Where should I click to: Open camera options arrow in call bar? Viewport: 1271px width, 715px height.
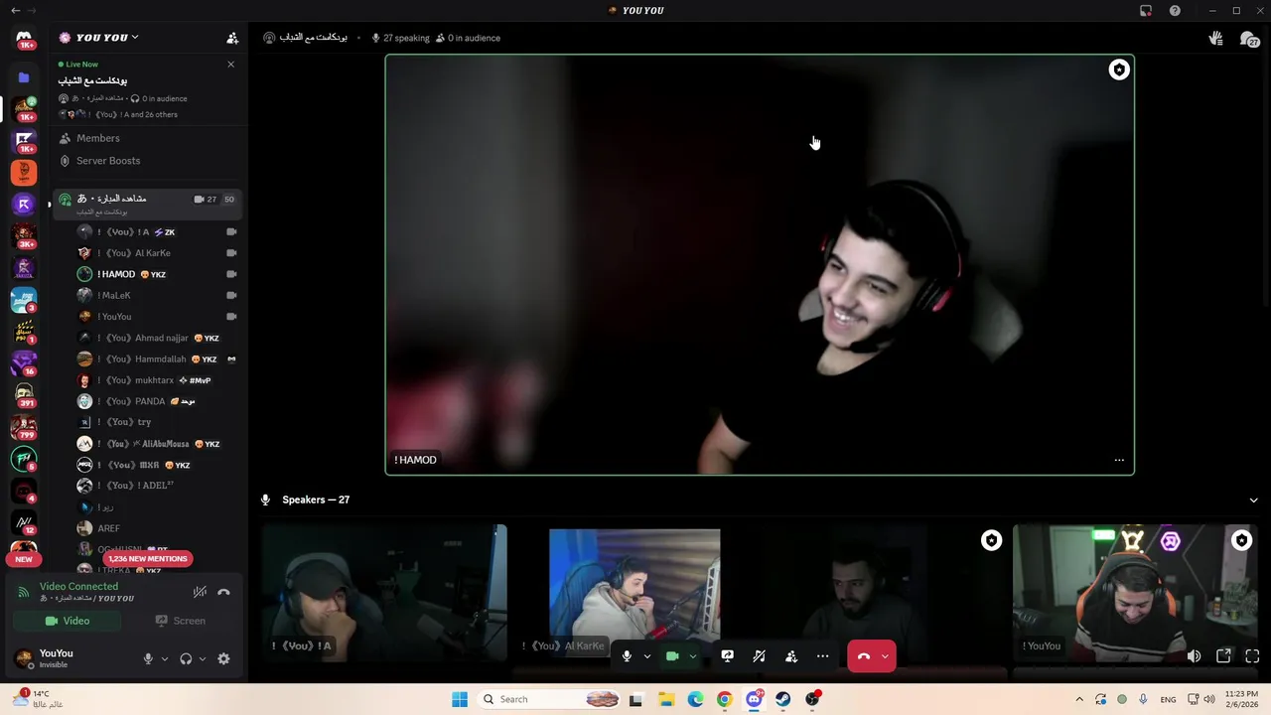[x=693, y=656]
